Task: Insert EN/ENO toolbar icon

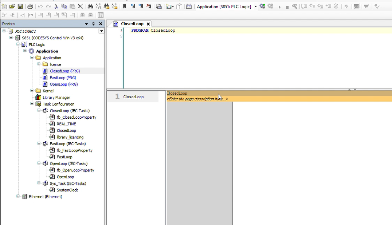Action: (30, 15)
